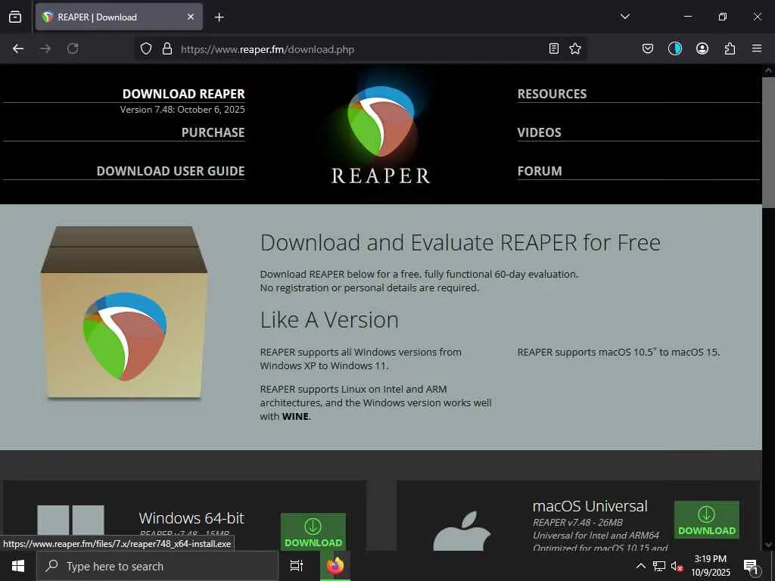775x581 pixels.
Task: Click the REAPER box package image
Action: 124,312
